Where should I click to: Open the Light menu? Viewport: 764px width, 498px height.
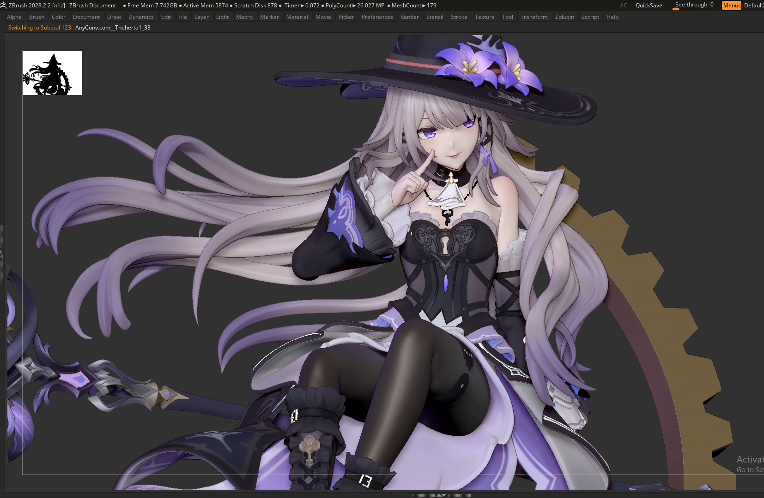[x=223, y=17]
